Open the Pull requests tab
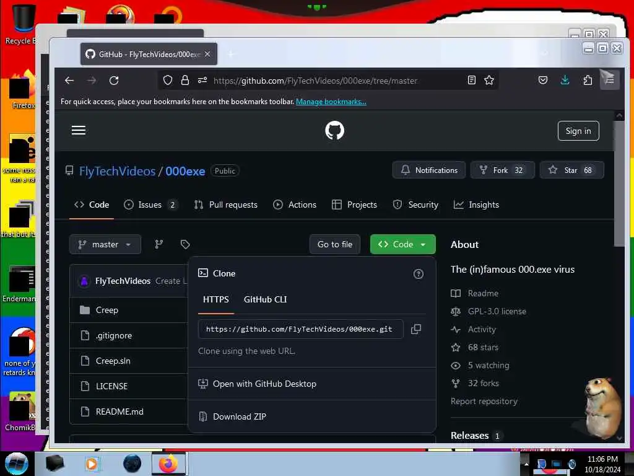The height and width of the screenshot is (476, 634). click(x=225, y=205)
